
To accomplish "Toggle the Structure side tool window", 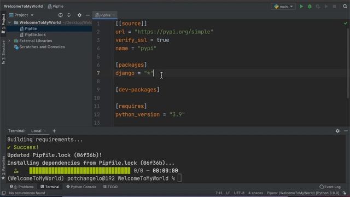I will point(3,53).
